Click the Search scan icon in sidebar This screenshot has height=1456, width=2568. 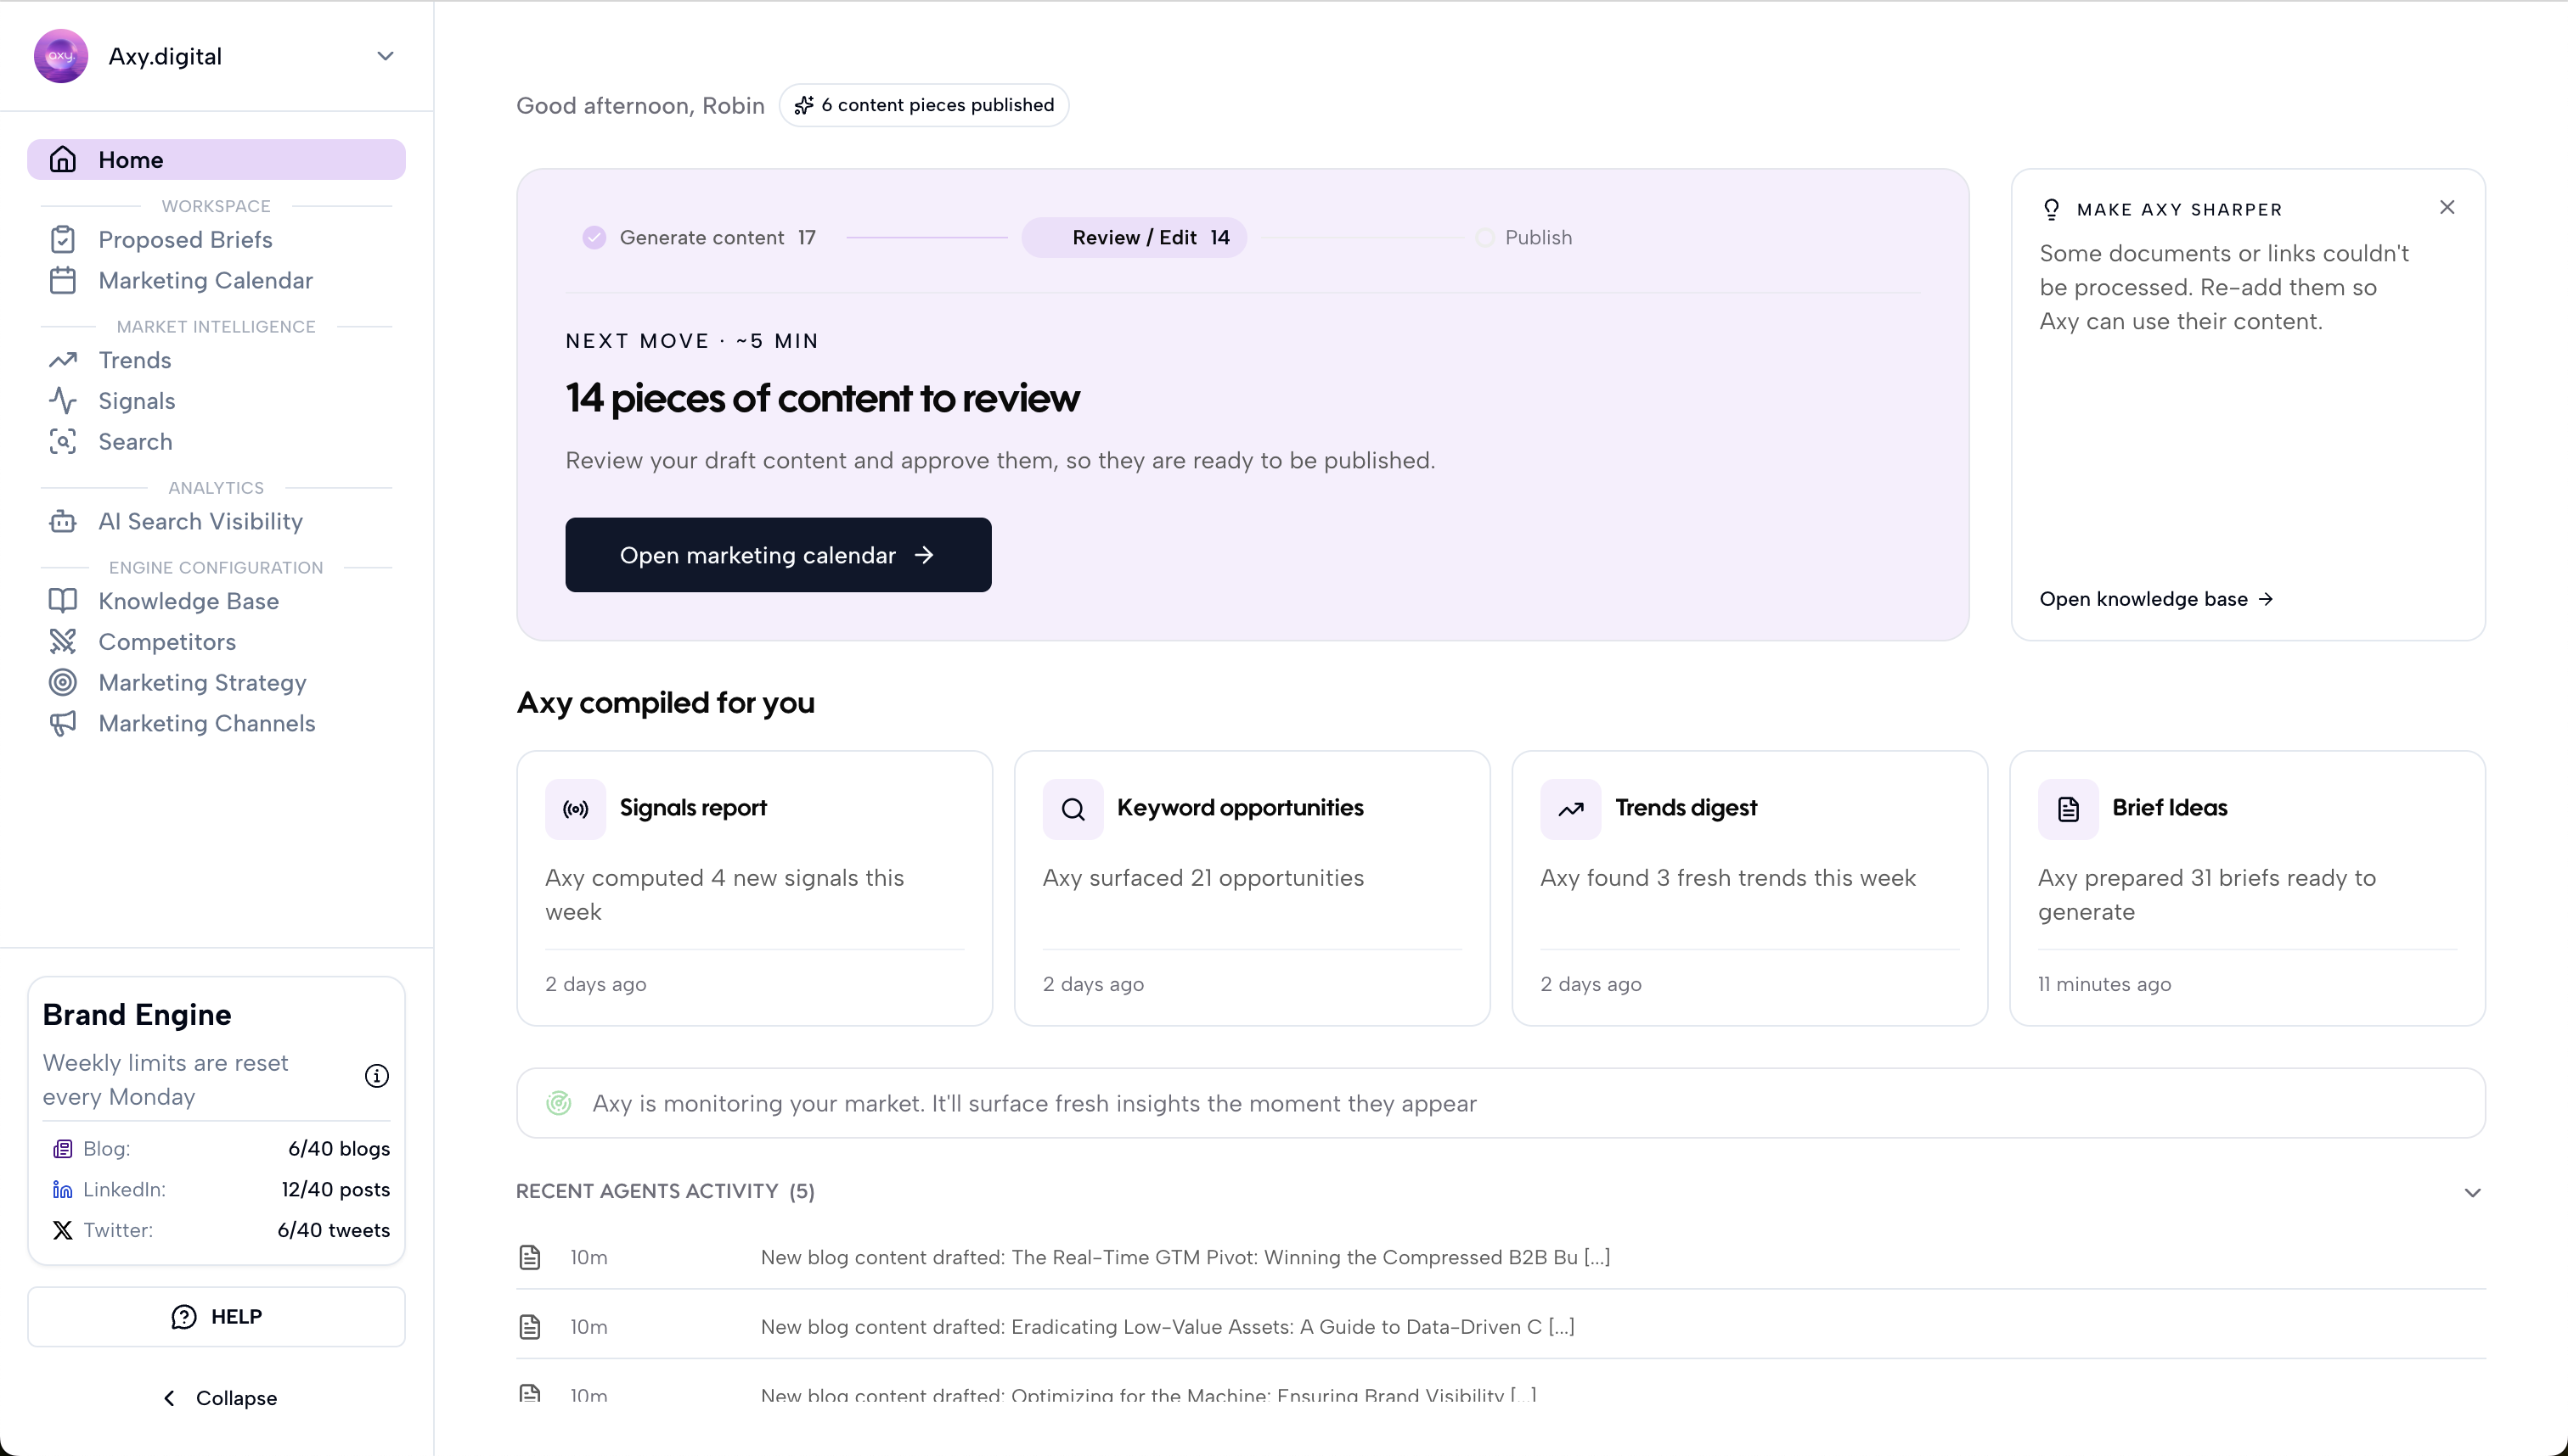(x=63, y=442)
